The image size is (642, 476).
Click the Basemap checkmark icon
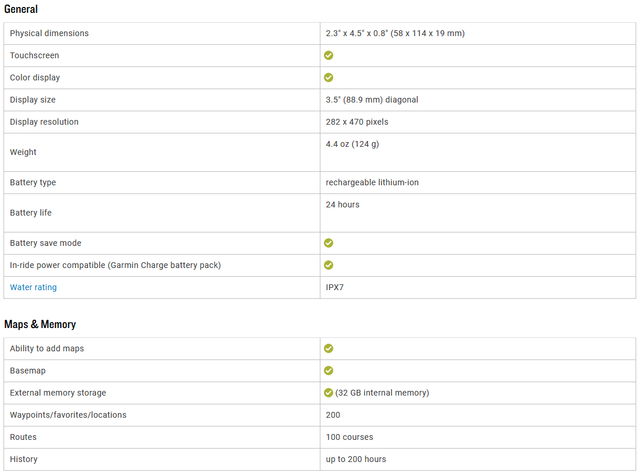329,371
